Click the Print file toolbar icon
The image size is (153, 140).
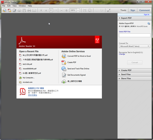pos(29,10)
